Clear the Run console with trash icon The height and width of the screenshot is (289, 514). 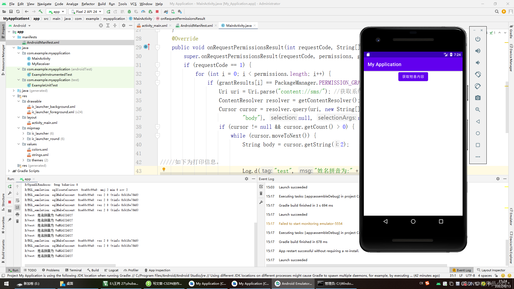click(x=17, y=221)
